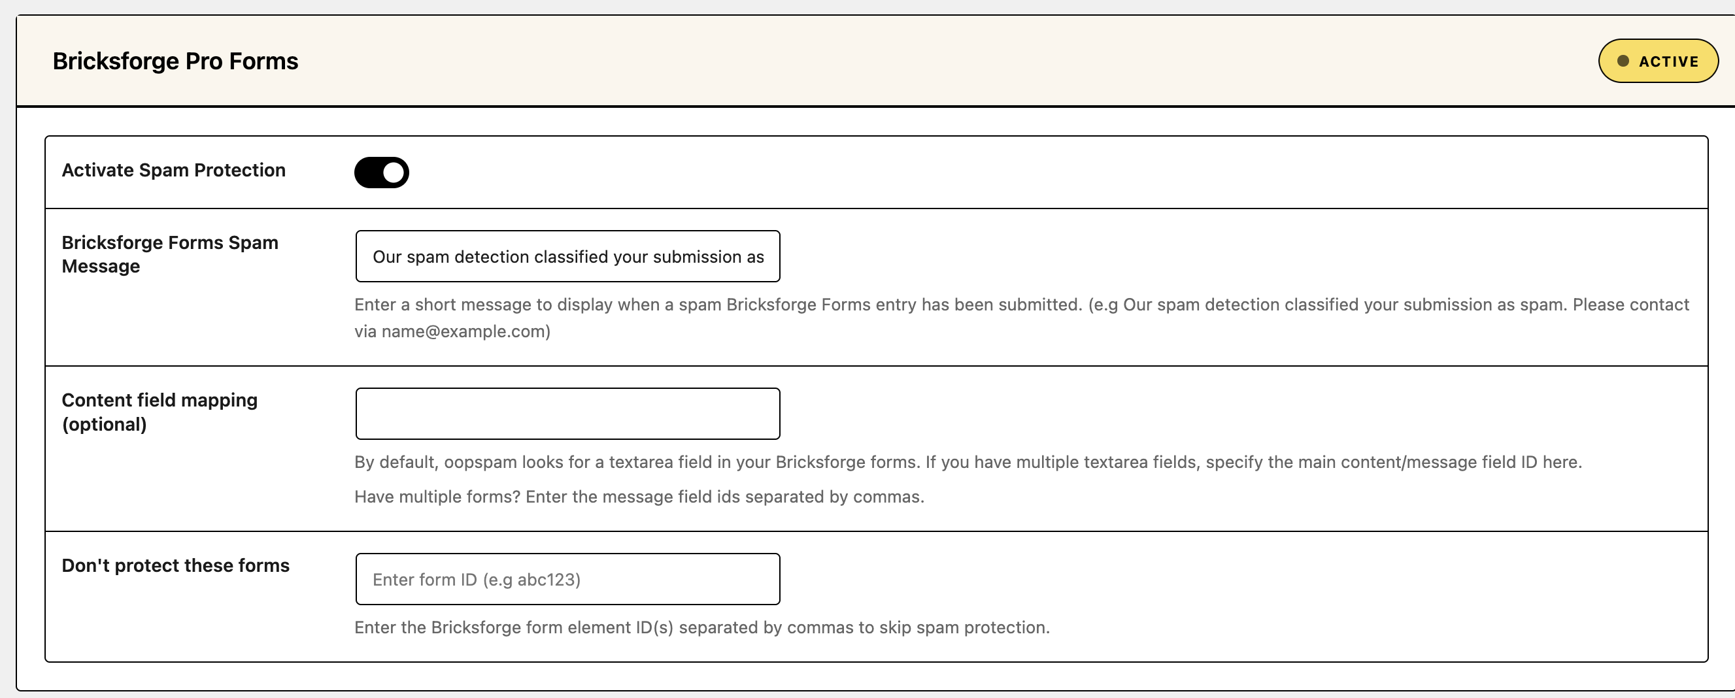The image size is (1735, 698).
Task: Focus the Content field mapping input box
Action: 568,413
